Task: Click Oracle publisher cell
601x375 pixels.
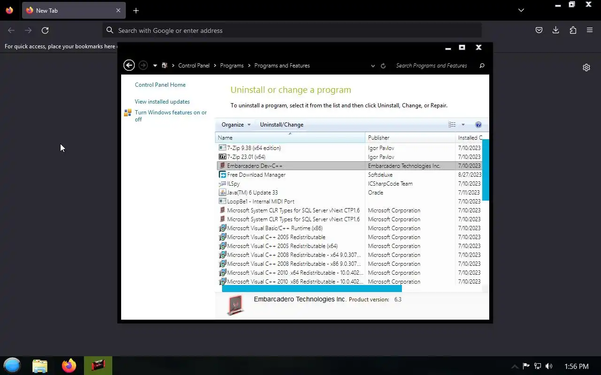Action: pos(376,193)
